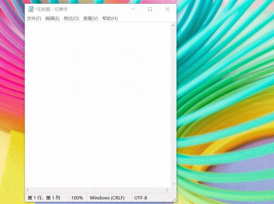Click the 第 1 行, 第 1 列 status indicator

click(44, 198)
